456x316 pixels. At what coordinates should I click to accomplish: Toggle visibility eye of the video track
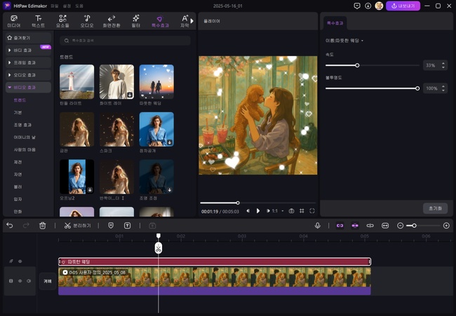20,281
